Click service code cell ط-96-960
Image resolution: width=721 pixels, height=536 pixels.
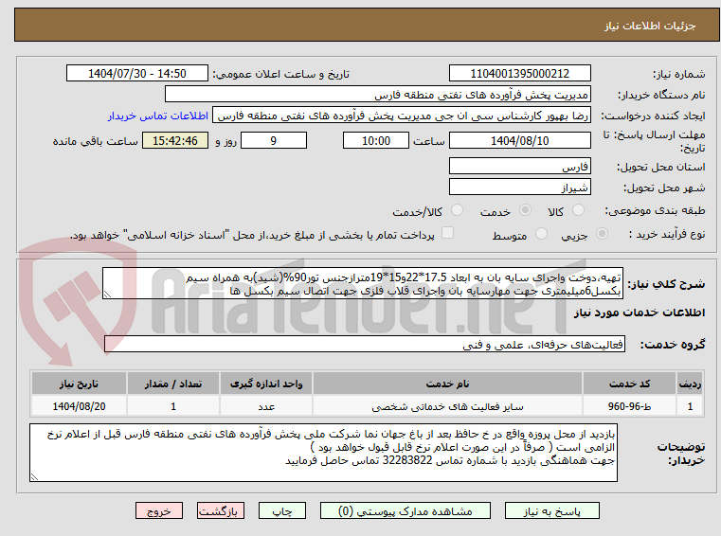pos(629,406)
